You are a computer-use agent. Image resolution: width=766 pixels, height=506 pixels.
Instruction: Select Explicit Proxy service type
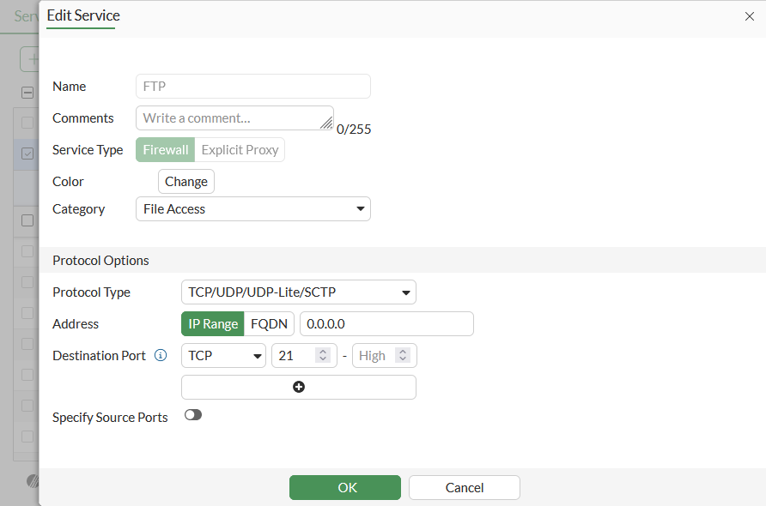pyautogui.click(x=240, y=150)
